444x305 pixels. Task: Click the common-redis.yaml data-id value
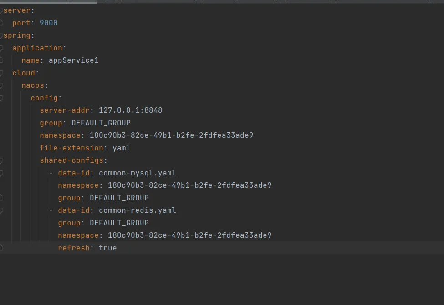(x=137, y=210)
